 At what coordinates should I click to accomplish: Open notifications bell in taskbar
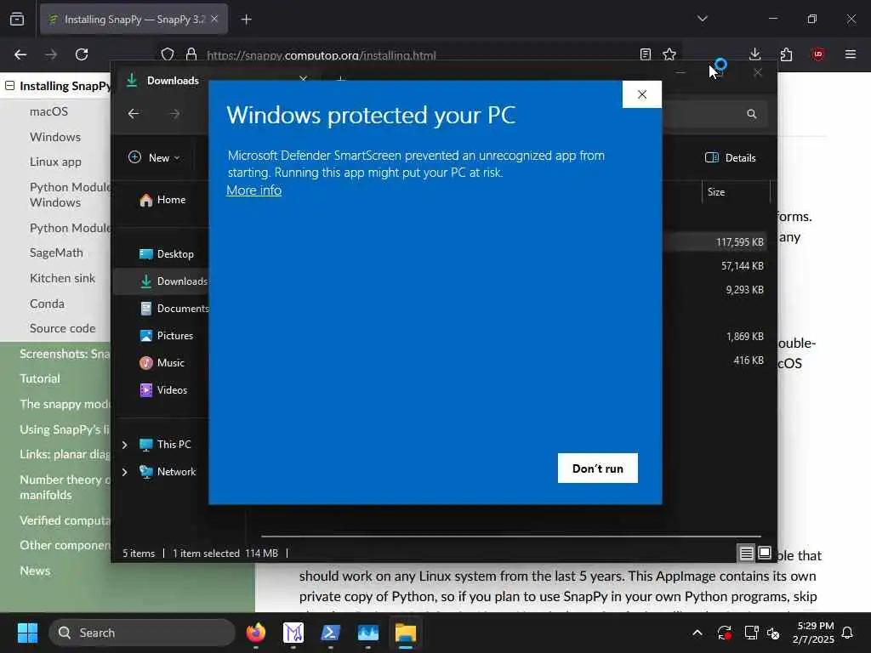point(847,633)
